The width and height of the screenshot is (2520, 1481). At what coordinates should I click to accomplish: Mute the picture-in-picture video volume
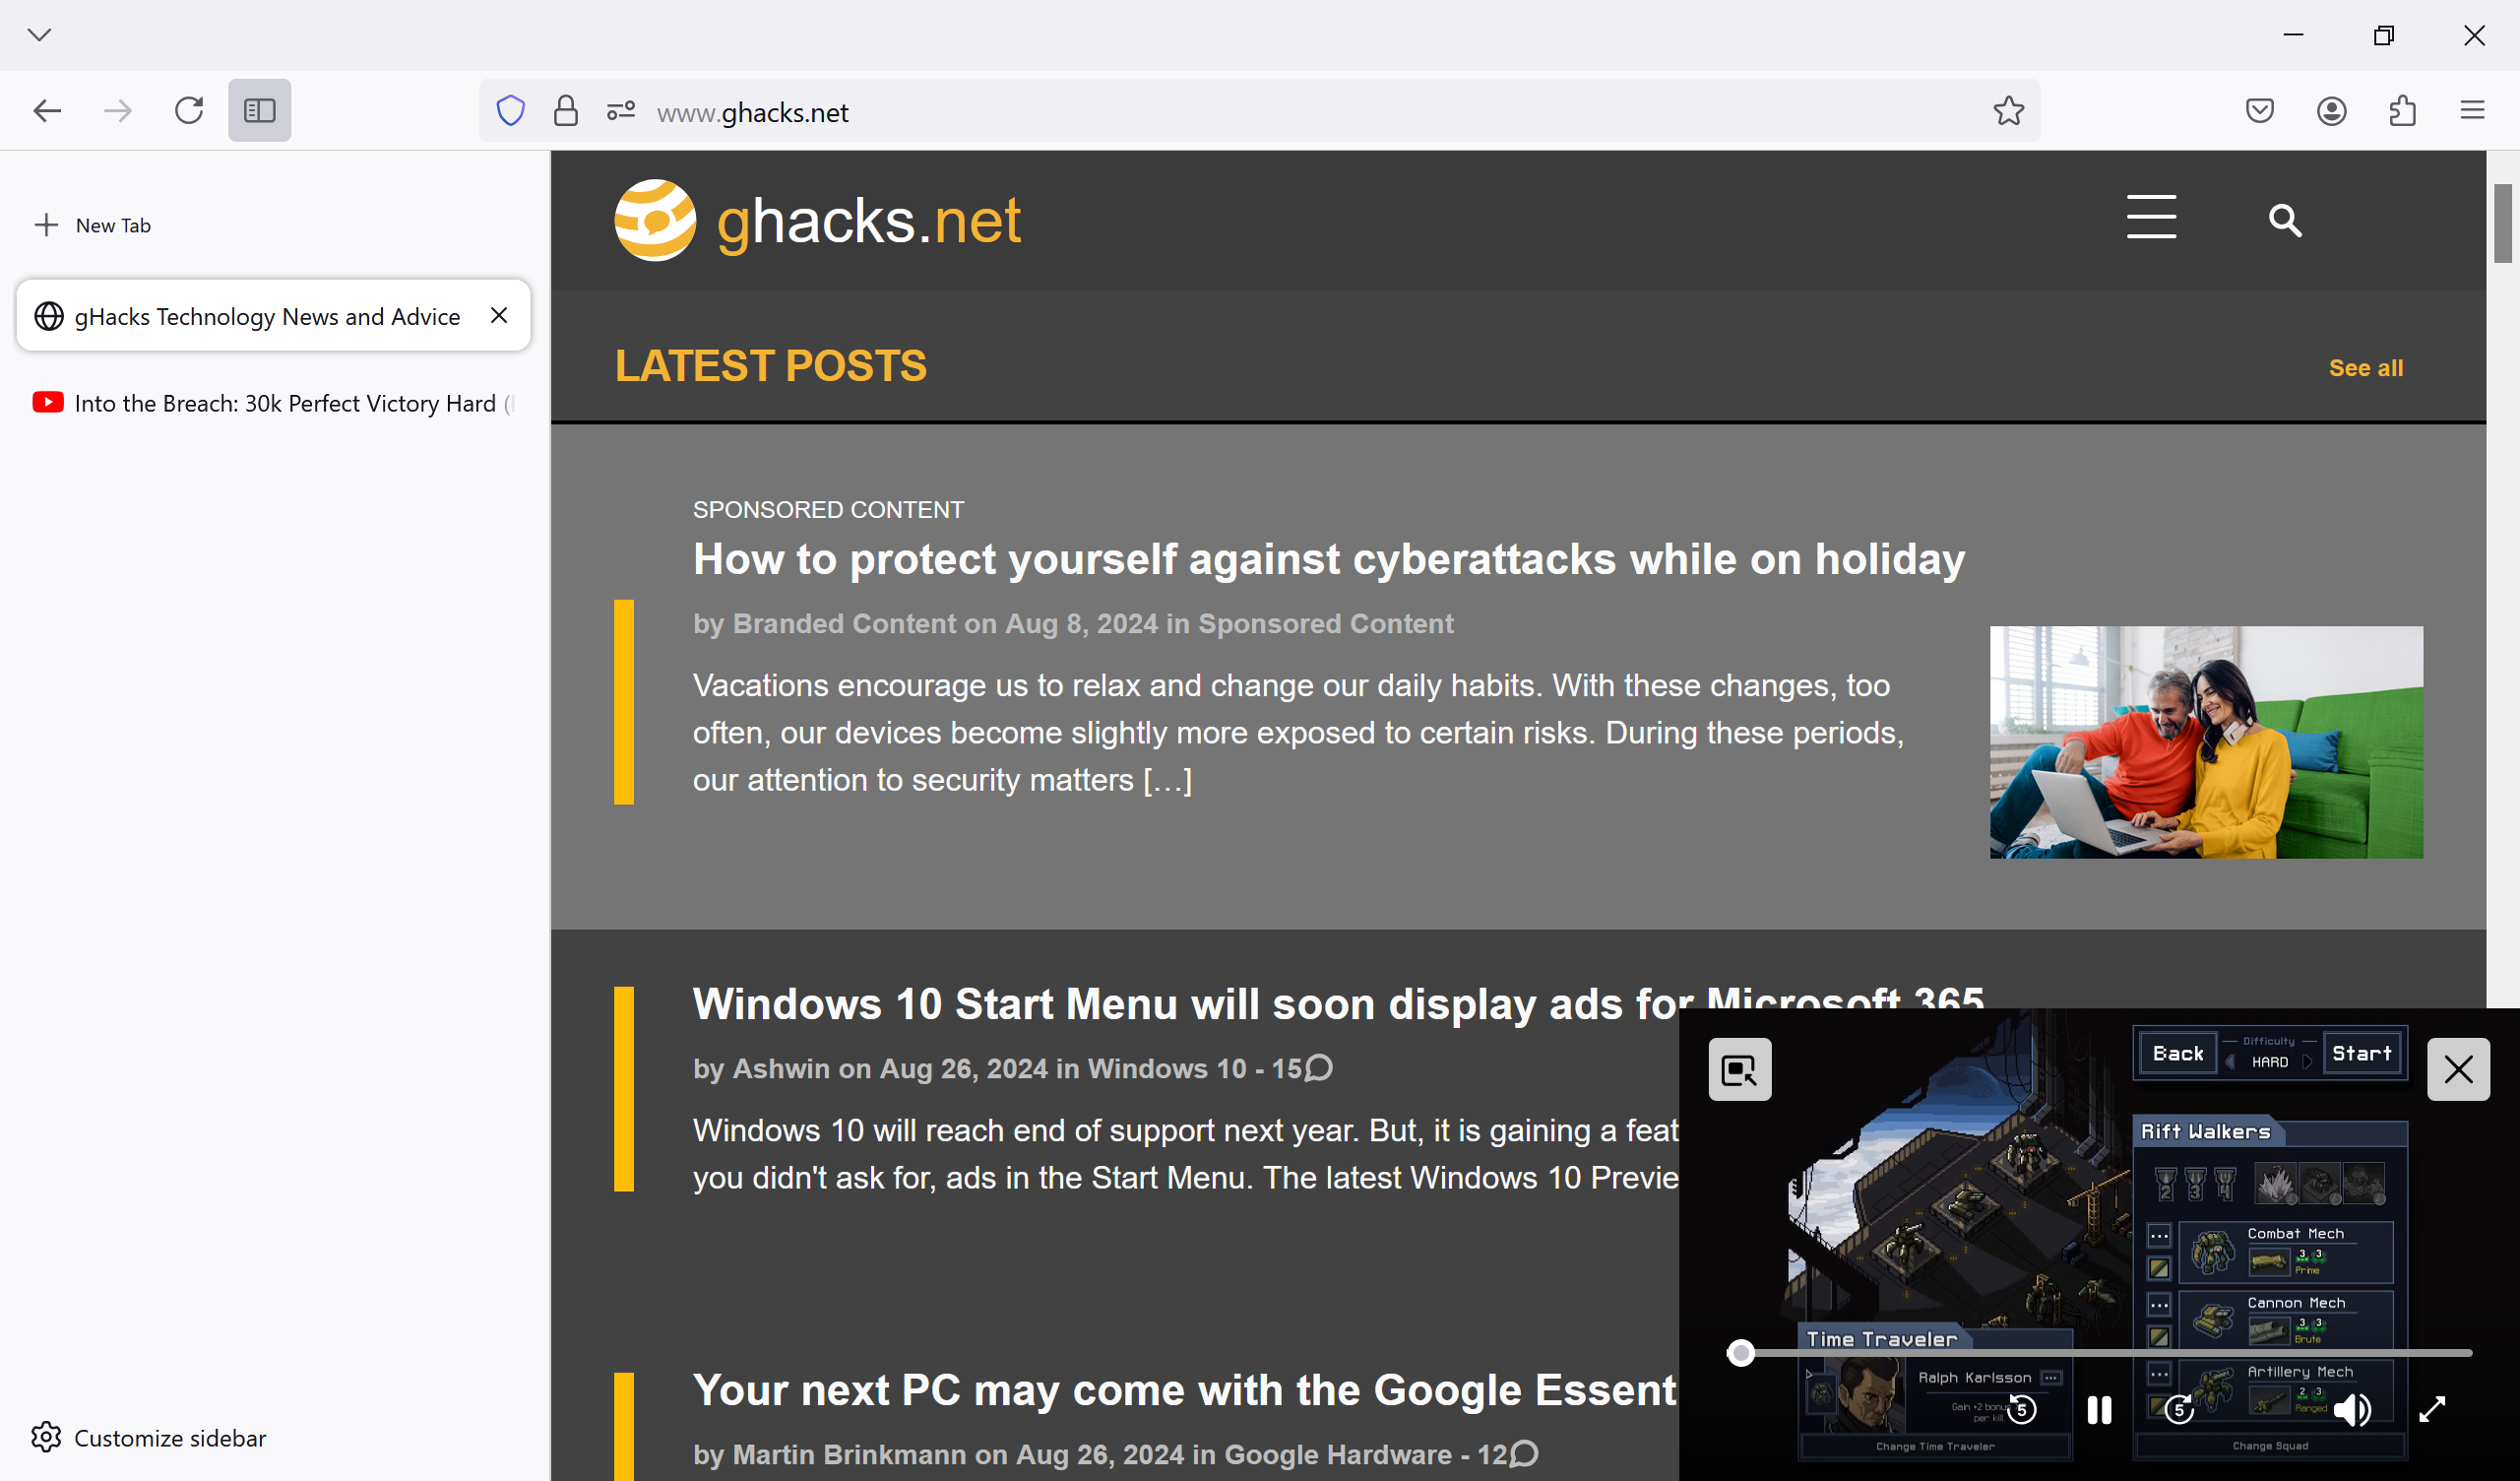pyautogui.click(x=2352, y=1409)
